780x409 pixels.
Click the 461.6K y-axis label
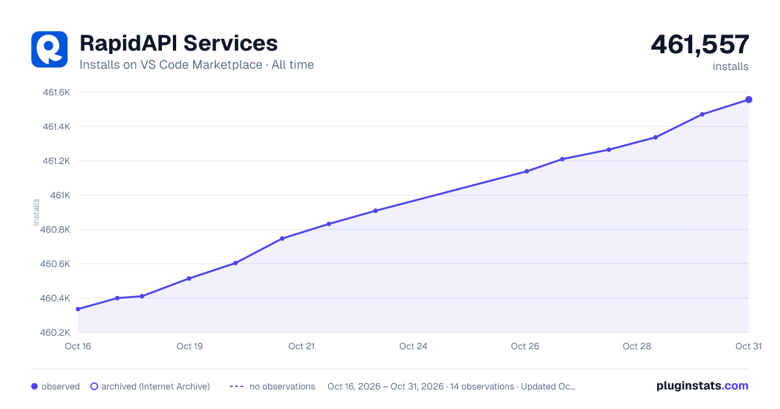click(56, 92)
